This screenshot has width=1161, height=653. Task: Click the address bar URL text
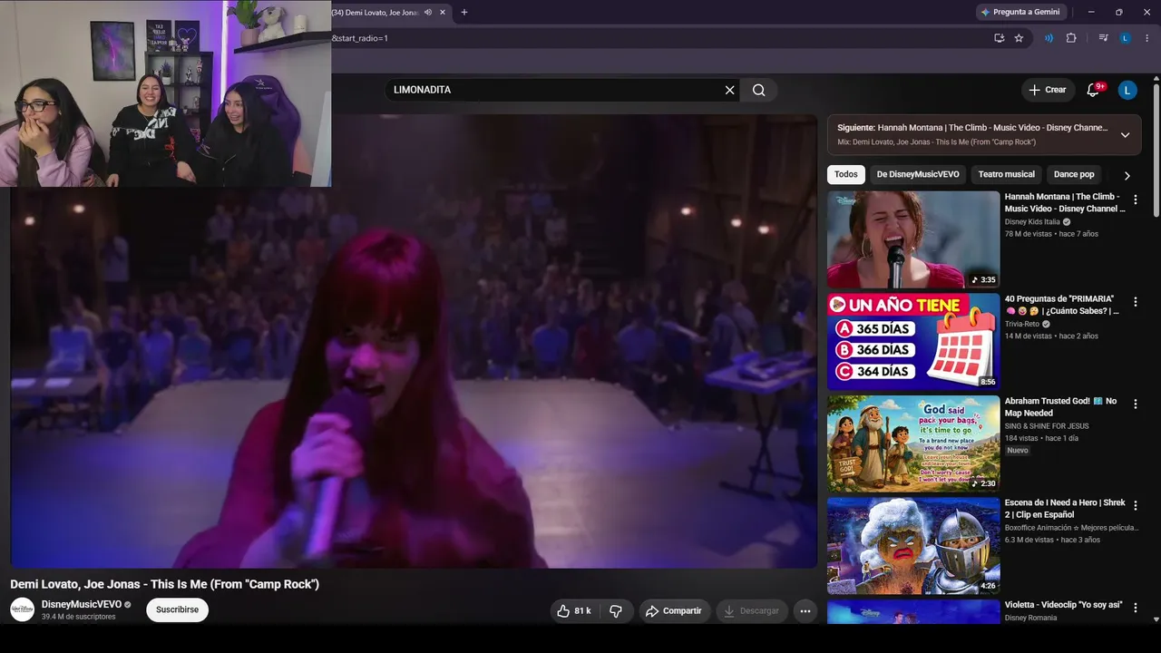[x=360, y=38]
